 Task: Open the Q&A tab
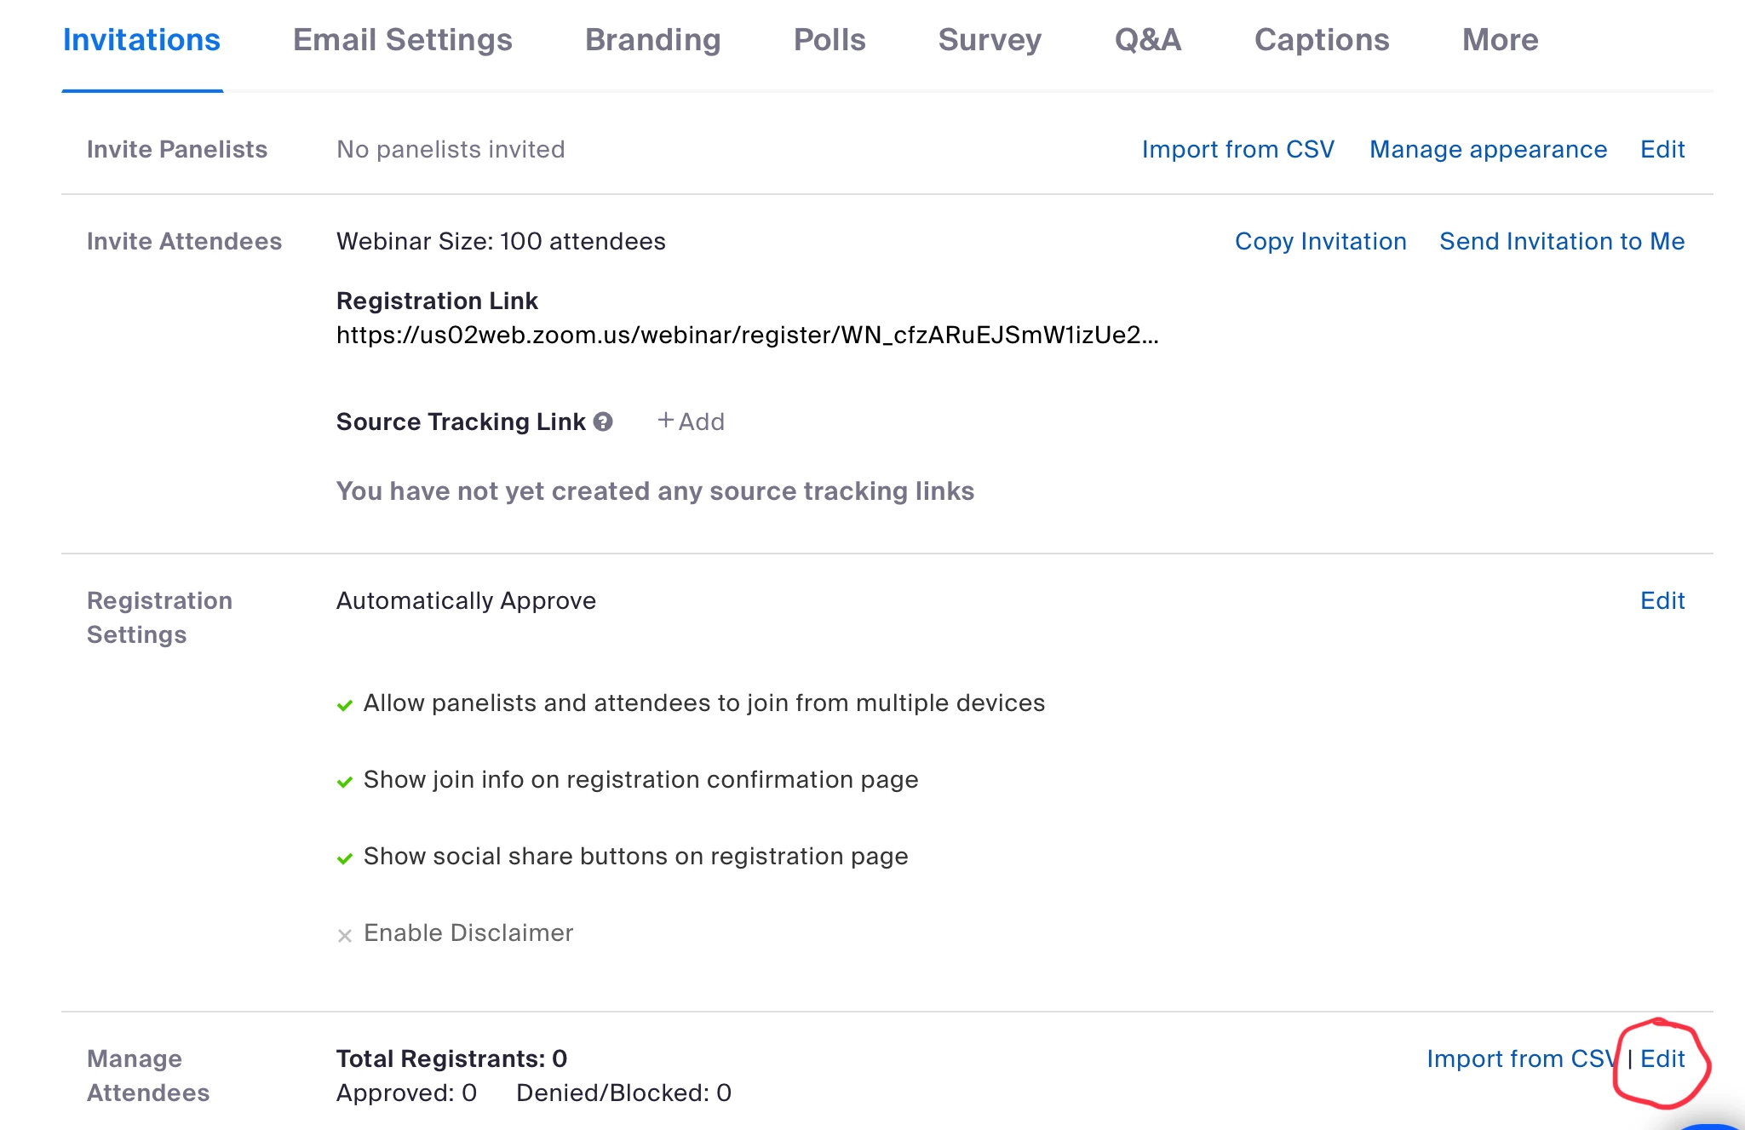(1148, 40)
